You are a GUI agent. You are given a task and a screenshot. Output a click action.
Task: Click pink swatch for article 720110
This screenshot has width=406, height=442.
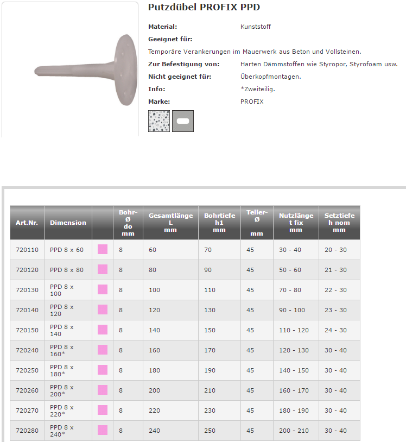(103, 250)
